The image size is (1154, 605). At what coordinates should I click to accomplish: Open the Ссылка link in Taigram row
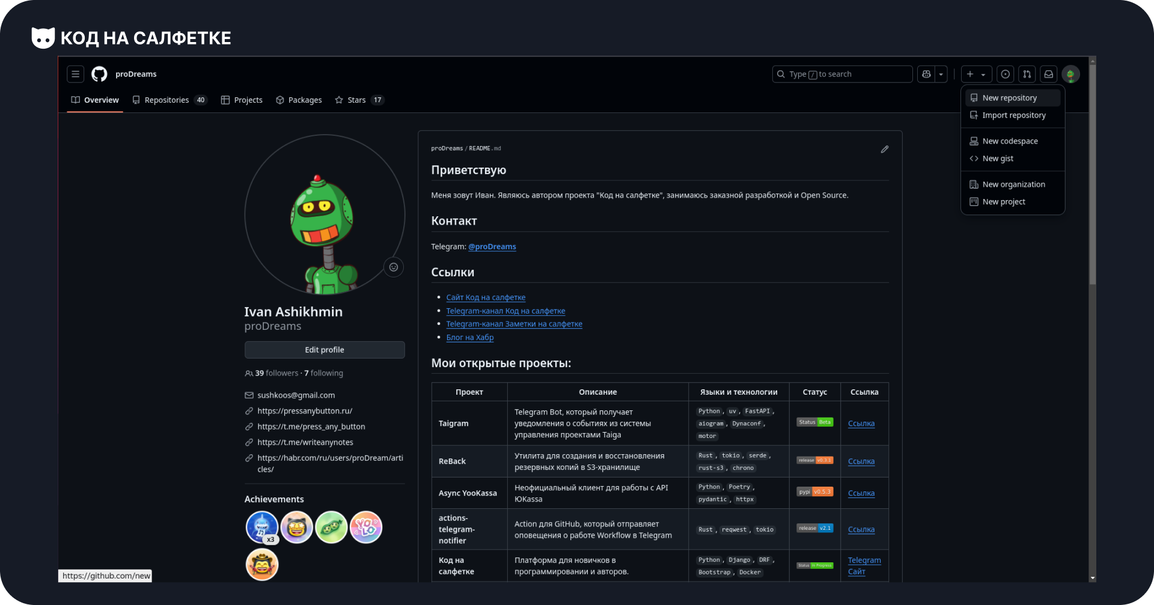[861, 424]
